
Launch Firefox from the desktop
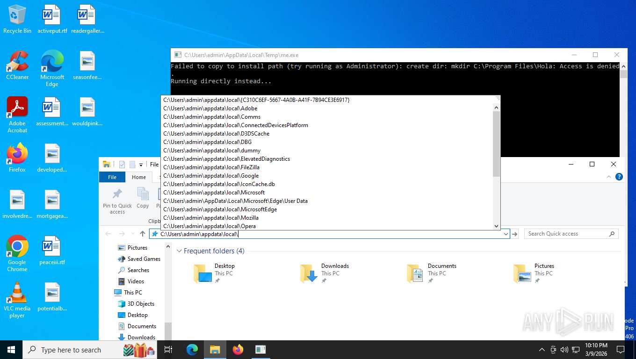[x=17, y=158]
